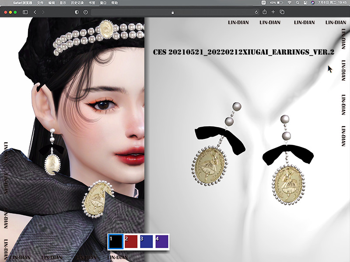Image resolution: width=350 pixels, height=262 pixels.
Task: Open Spotlight search in menu bar
Action: 297,3
